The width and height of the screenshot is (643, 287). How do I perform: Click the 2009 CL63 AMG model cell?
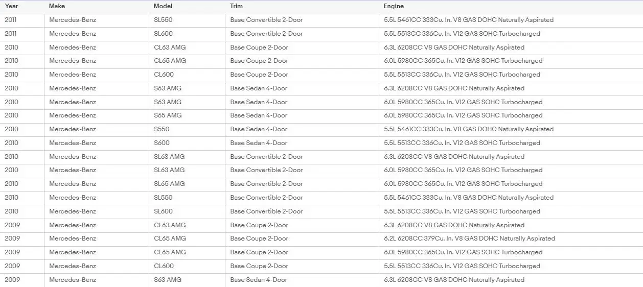tap(187, 226)
